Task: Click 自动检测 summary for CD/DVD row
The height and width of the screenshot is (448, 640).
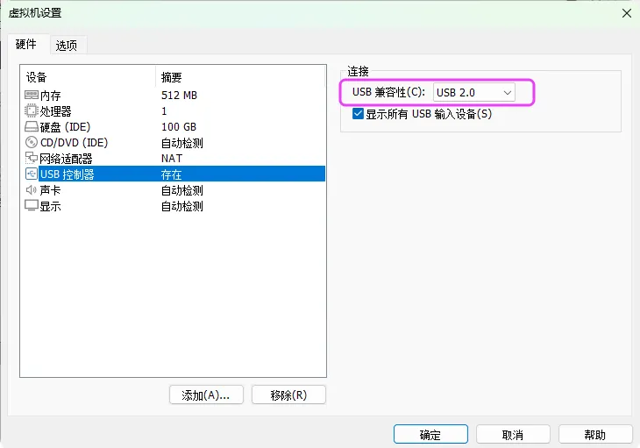Action: (x=182, y=143)
